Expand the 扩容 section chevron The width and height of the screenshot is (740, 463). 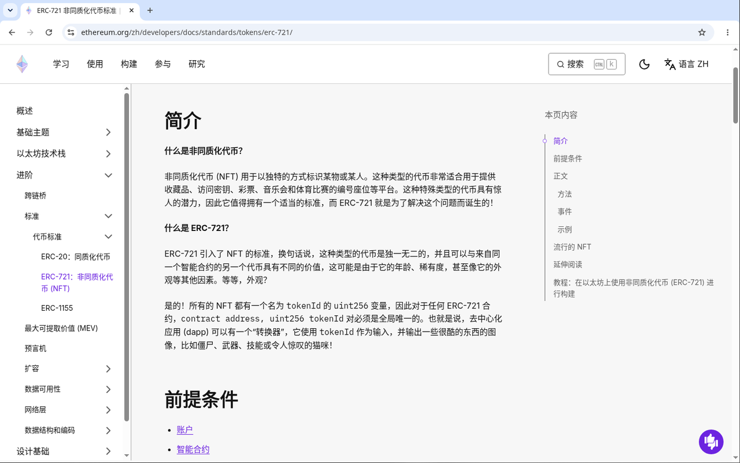click(108, 369)
